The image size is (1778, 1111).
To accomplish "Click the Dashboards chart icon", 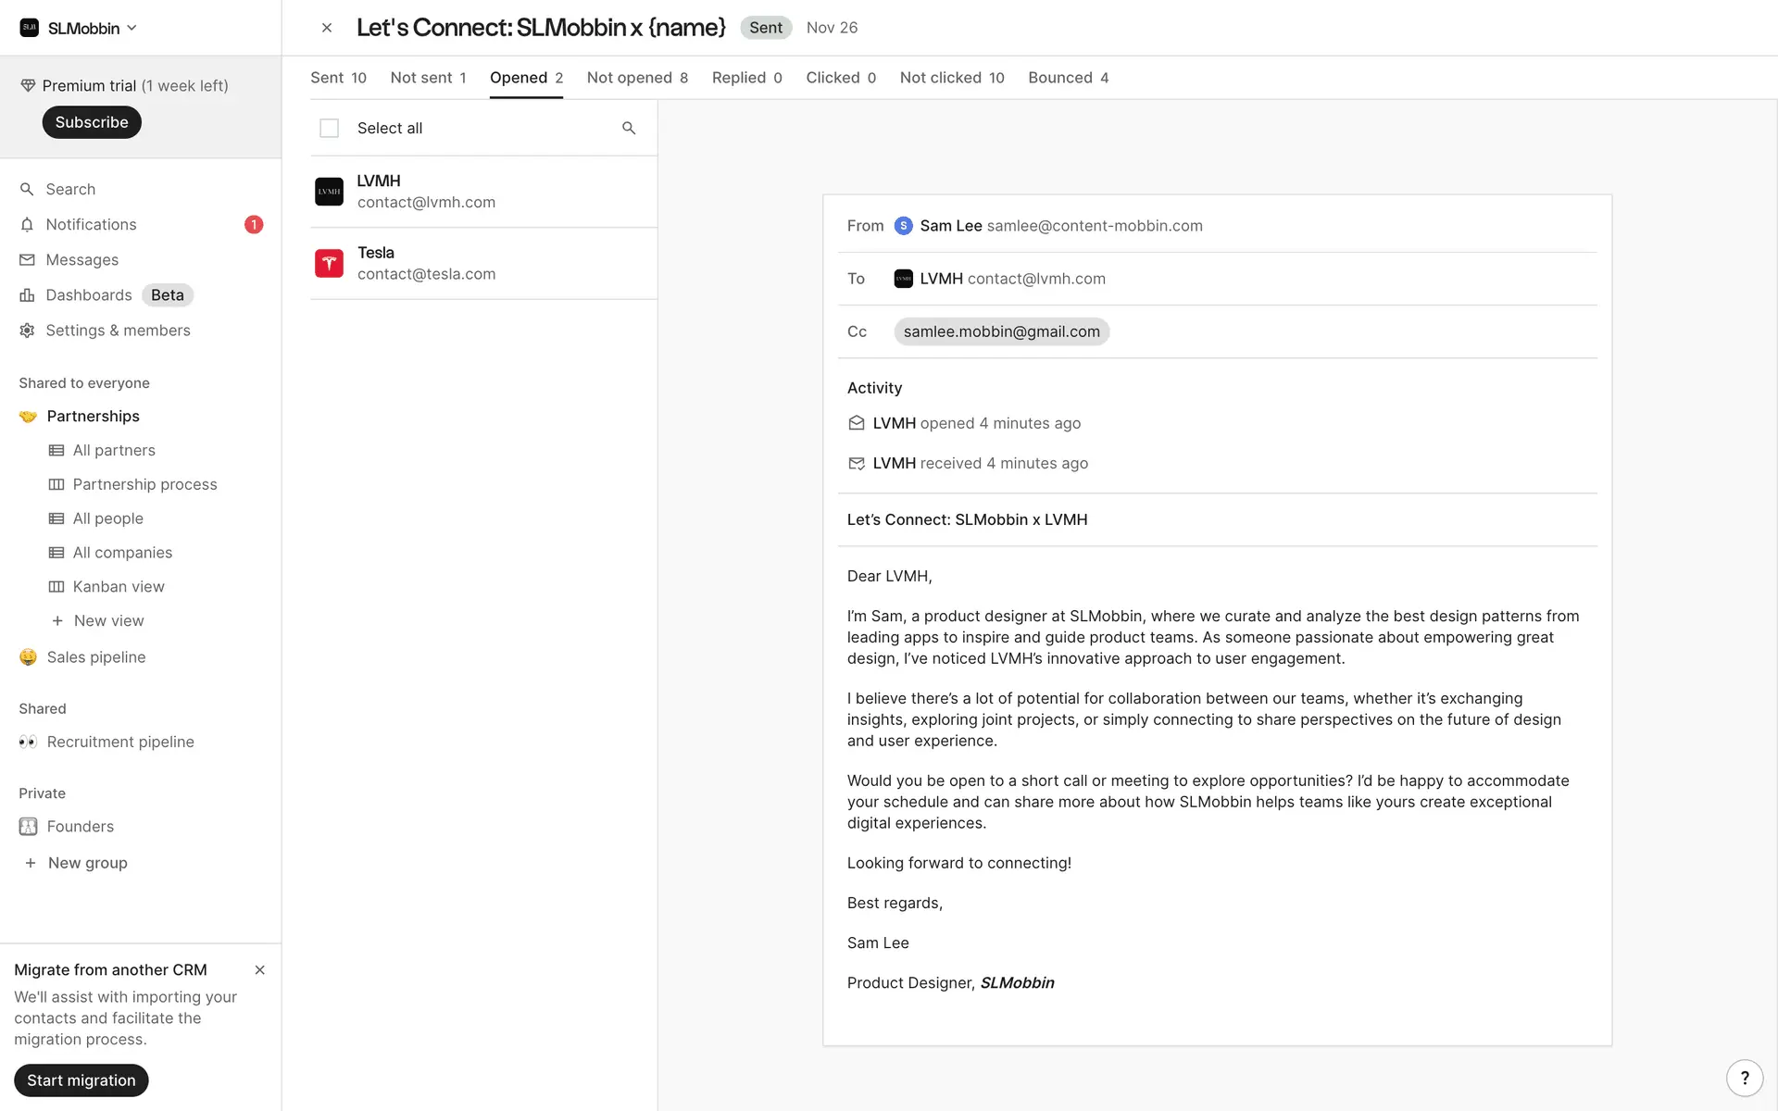I will (x=27, y=295).
